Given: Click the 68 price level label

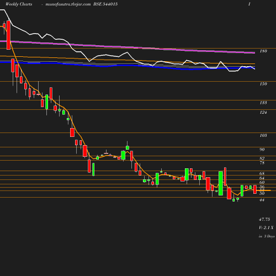Looking at the screenshot, I should tap(262, 173).
